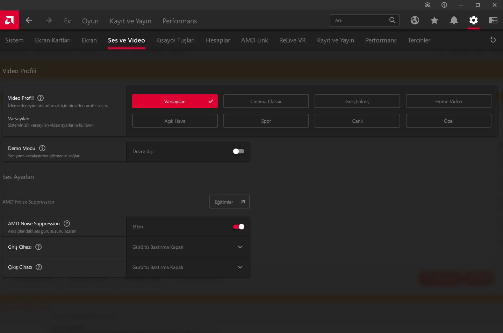Switch to the Ekran tab

tap(89, 40)
